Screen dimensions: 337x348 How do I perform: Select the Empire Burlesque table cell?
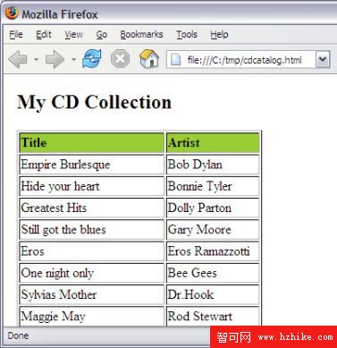92,165
